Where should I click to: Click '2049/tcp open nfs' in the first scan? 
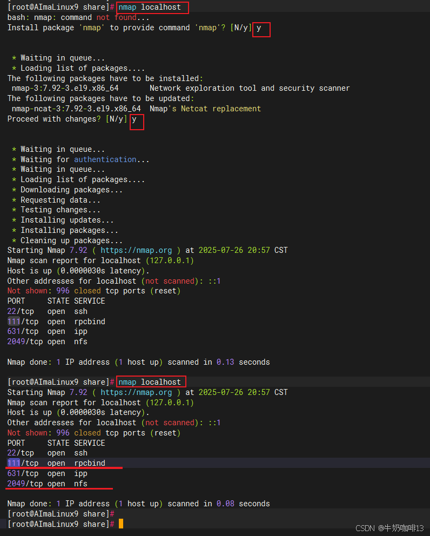pos(48,342)
